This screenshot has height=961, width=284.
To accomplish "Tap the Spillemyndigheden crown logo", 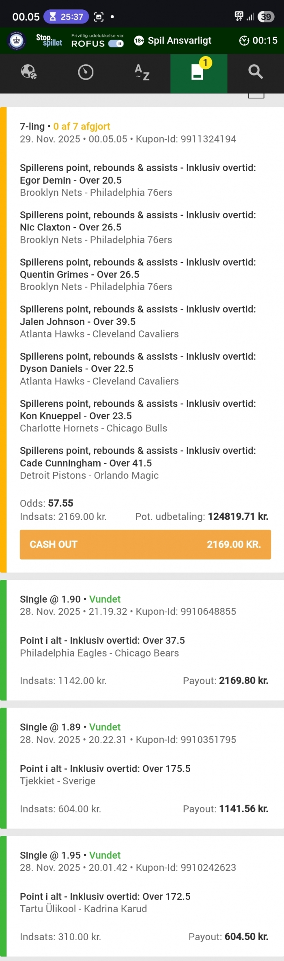I will [x=17, y=41].
